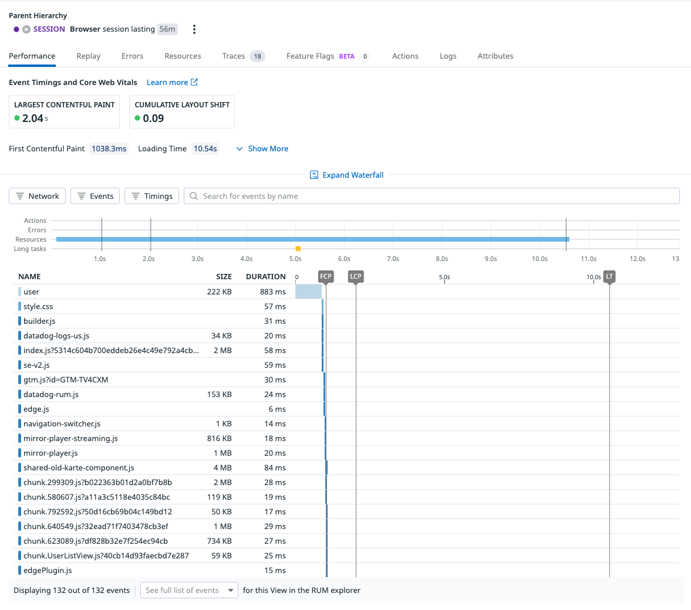The width and height of the screenshot is (691, 610).
Task: Click the Learn more link
Action: click(167, 83)
